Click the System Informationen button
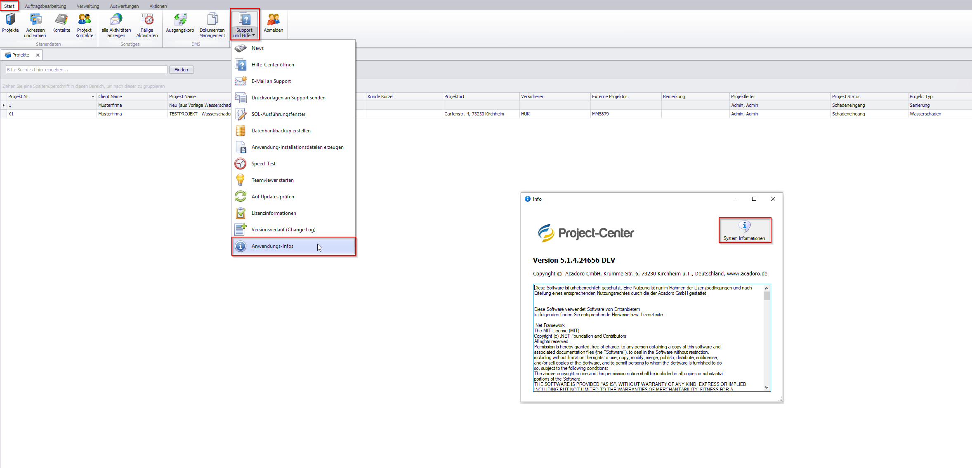The image size is (972, 468). (x=744, y=230)
